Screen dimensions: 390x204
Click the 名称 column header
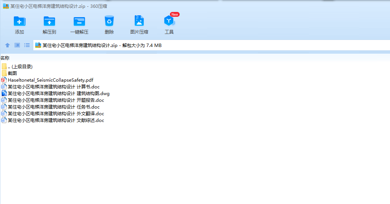coord(5,58)
